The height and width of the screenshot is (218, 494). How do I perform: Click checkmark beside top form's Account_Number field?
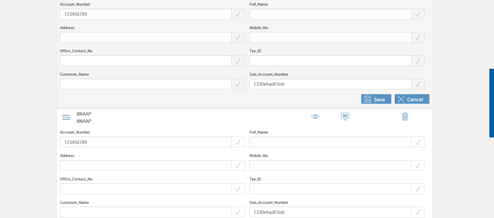(238, 14)
